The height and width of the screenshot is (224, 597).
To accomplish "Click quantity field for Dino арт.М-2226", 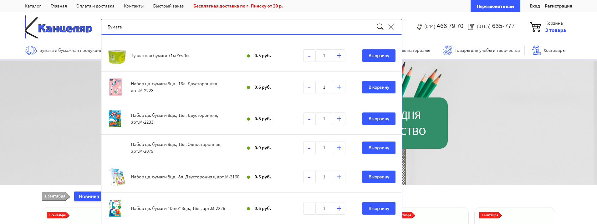I will coord(324,208).
